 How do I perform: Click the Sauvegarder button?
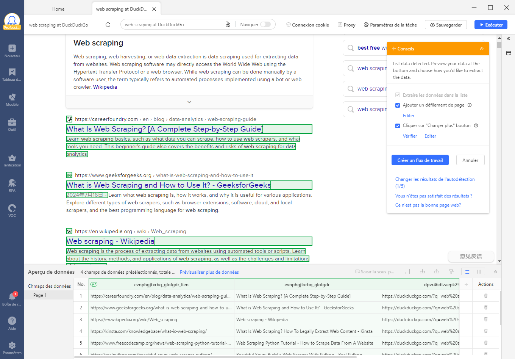tap(446, 25)
